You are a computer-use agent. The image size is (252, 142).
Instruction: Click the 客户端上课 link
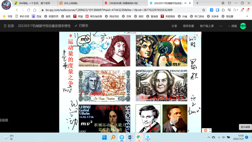point(207,26)
